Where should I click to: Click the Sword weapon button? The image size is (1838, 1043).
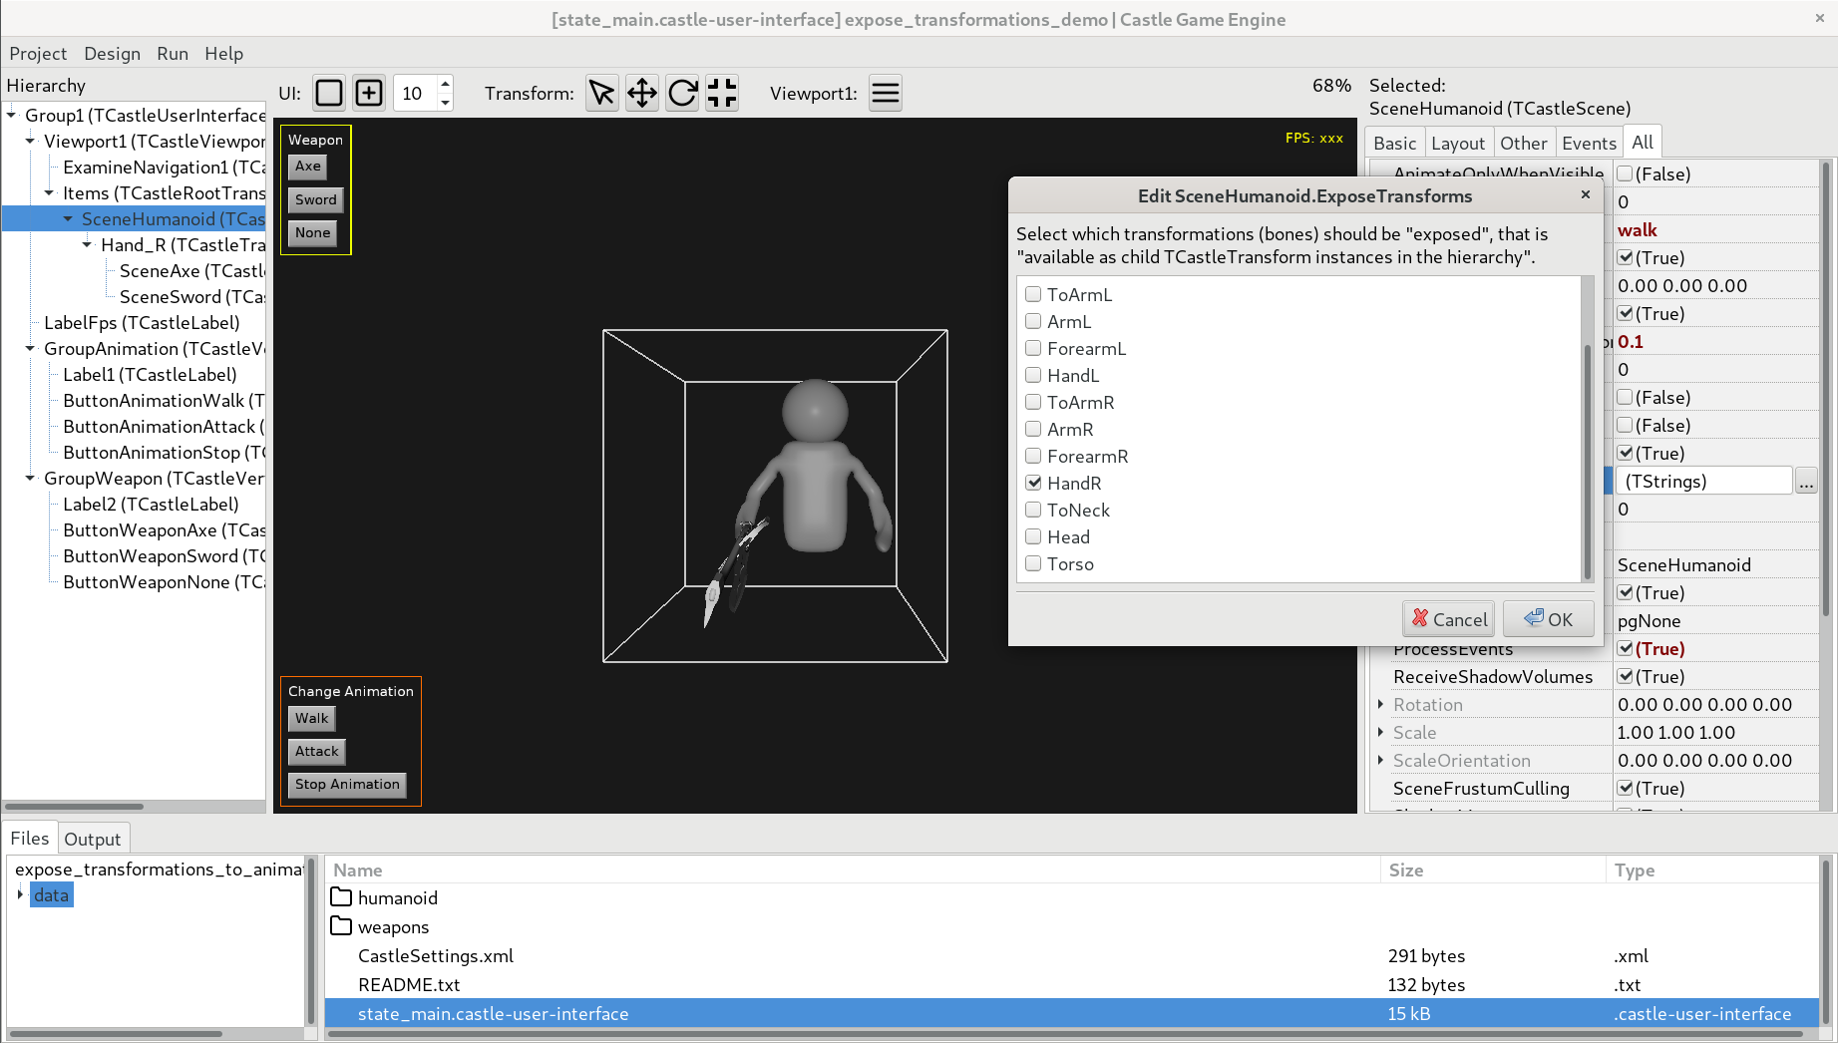[x=315, y=199]
